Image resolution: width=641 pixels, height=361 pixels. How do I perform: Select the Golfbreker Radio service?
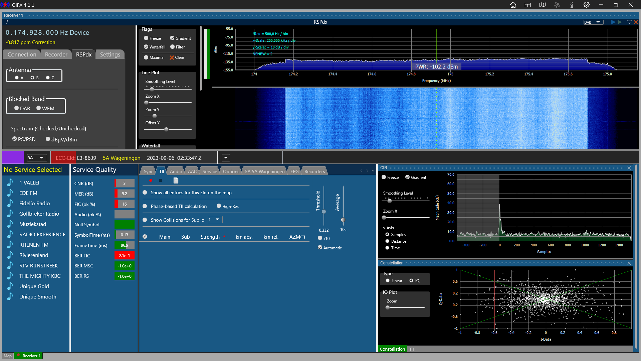pos(39,214)
